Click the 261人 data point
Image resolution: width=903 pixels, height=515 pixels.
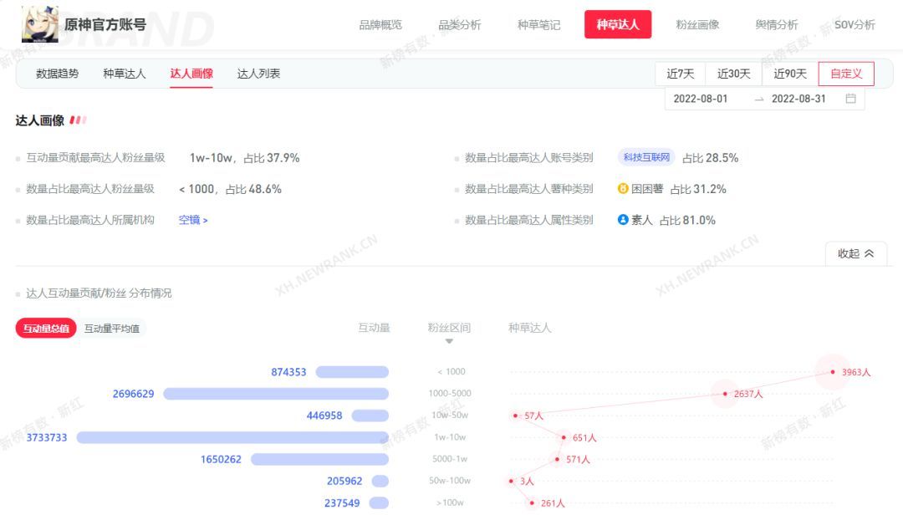click(532, 503)
